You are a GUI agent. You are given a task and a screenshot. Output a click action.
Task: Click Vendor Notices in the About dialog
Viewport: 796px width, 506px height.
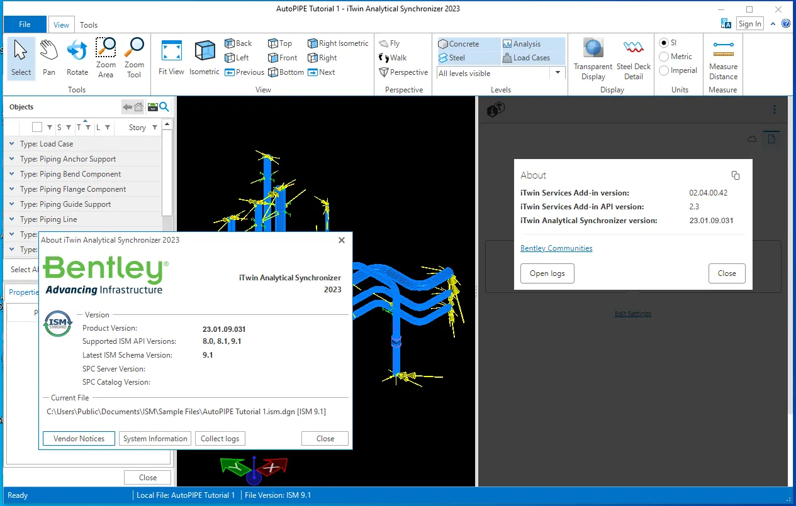tap(79, 438)
